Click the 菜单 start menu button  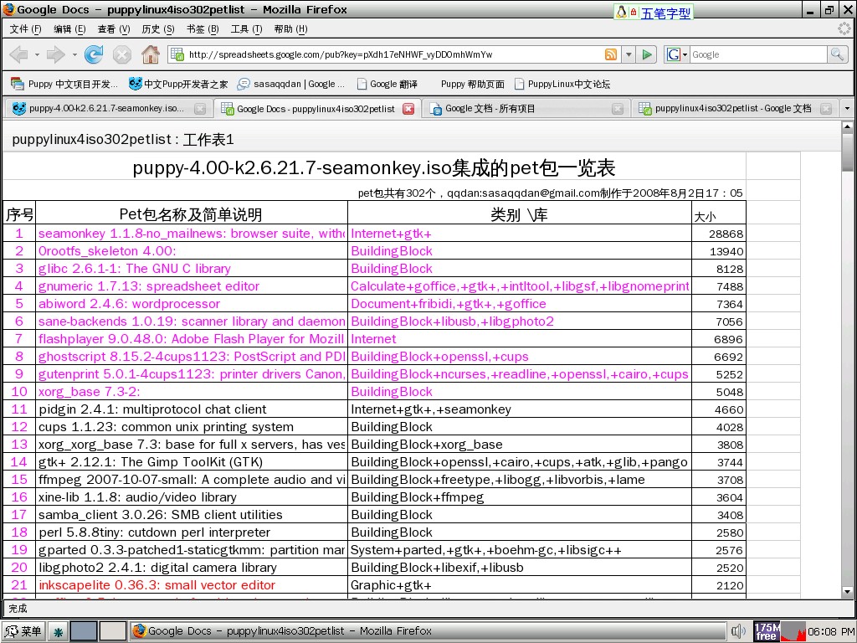click(x=23, y=631)
